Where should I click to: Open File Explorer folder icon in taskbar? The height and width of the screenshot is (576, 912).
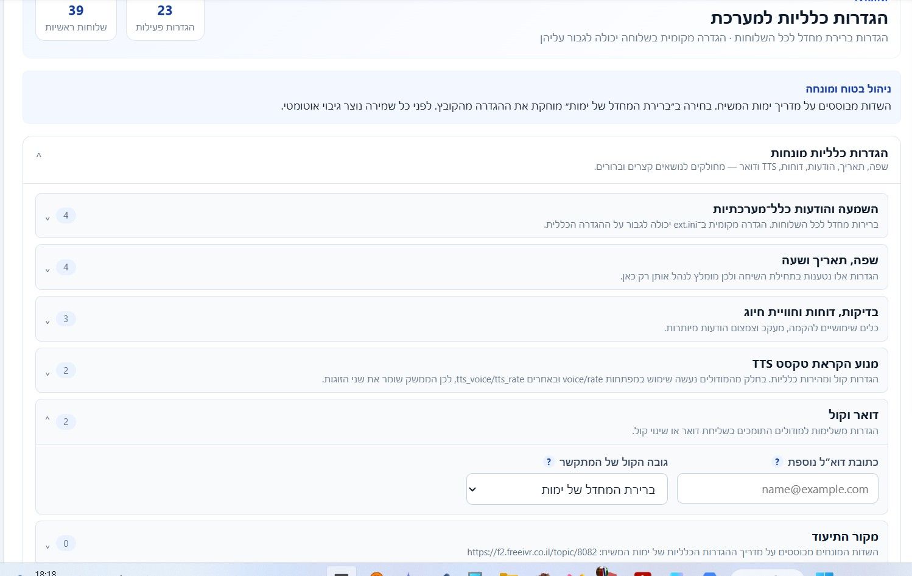pyautogui.click(x=508, y=574)
